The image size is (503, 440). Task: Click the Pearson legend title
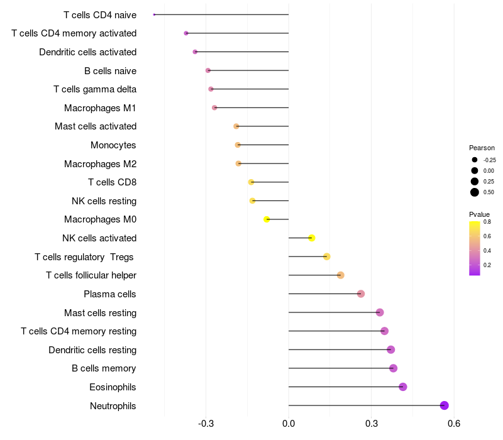(482, 148)
